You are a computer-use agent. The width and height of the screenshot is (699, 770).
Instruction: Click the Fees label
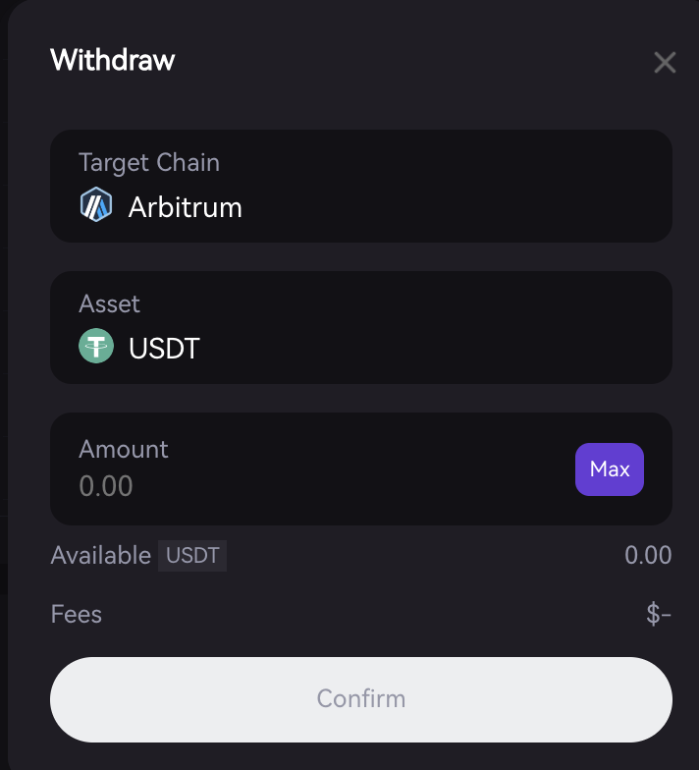[x=77, y=615]
